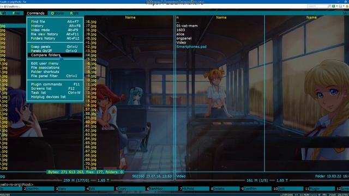Open Task list entry

pos(55,93)
